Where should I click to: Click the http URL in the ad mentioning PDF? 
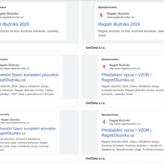(15, 68)
